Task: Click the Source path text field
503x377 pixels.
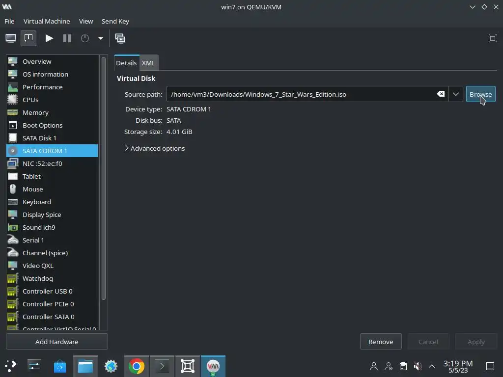Action: click(x=302, y=94)
